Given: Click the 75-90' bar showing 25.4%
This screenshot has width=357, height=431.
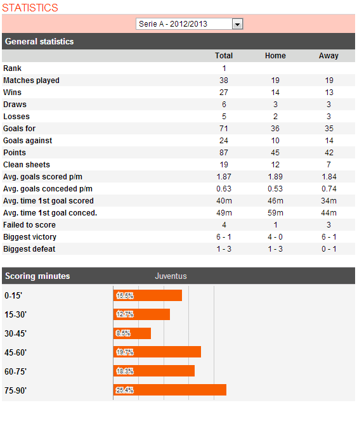Looking at the screenshot, I should coord(170,390).
